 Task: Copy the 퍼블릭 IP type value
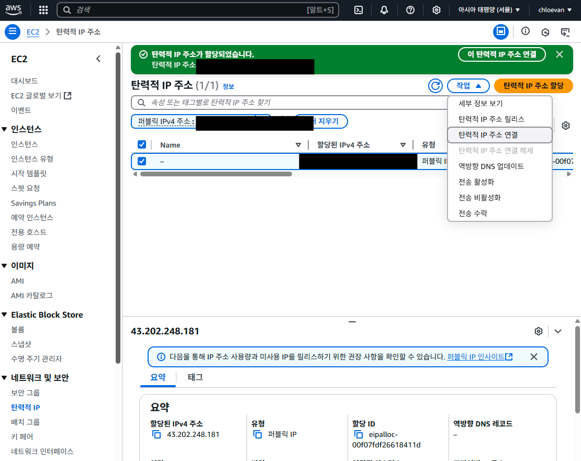click(258, 434)
